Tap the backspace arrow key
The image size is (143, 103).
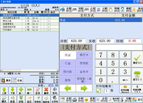click(125, 80)
